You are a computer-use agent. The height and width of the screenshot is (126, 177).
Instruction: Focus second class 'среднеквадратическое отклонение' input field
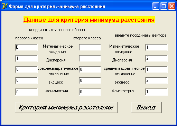click(x=90, y=69)
